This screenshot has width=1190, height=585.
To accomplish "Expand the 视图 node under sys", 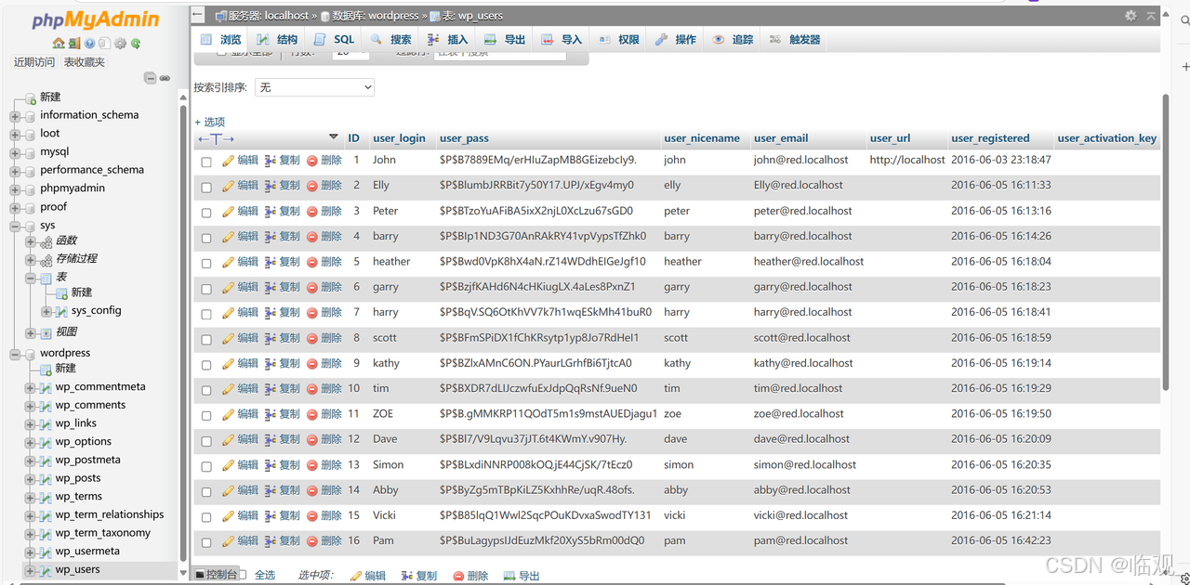I will point(31,332).
